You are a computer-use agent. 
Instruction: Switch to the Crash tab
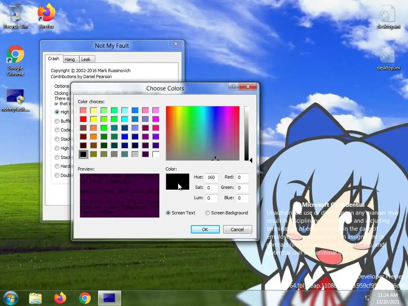(x=54, y=59)
